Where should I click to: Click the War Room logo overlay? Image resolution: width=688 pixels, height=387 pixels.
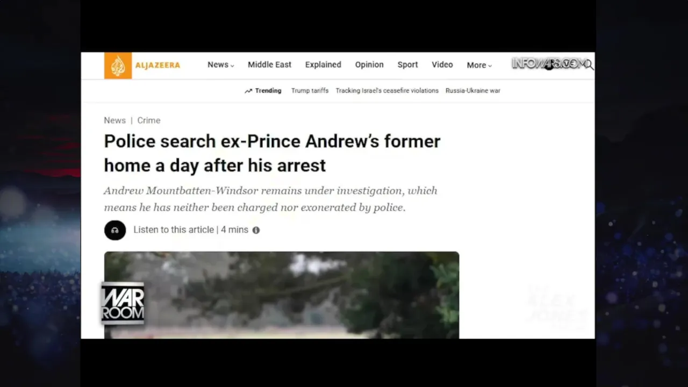(x=123, y=303)
